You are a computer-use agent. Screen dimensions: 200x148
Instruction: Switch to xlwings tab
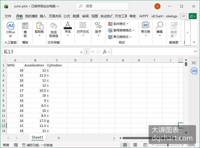coord(172,16)
